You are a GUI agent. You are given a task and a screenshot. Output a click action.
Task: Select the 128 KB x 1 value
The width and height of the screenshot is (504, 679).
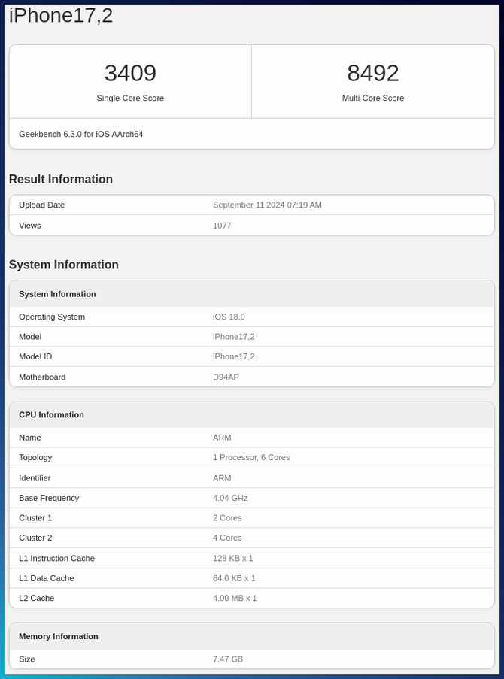(232, 559)
